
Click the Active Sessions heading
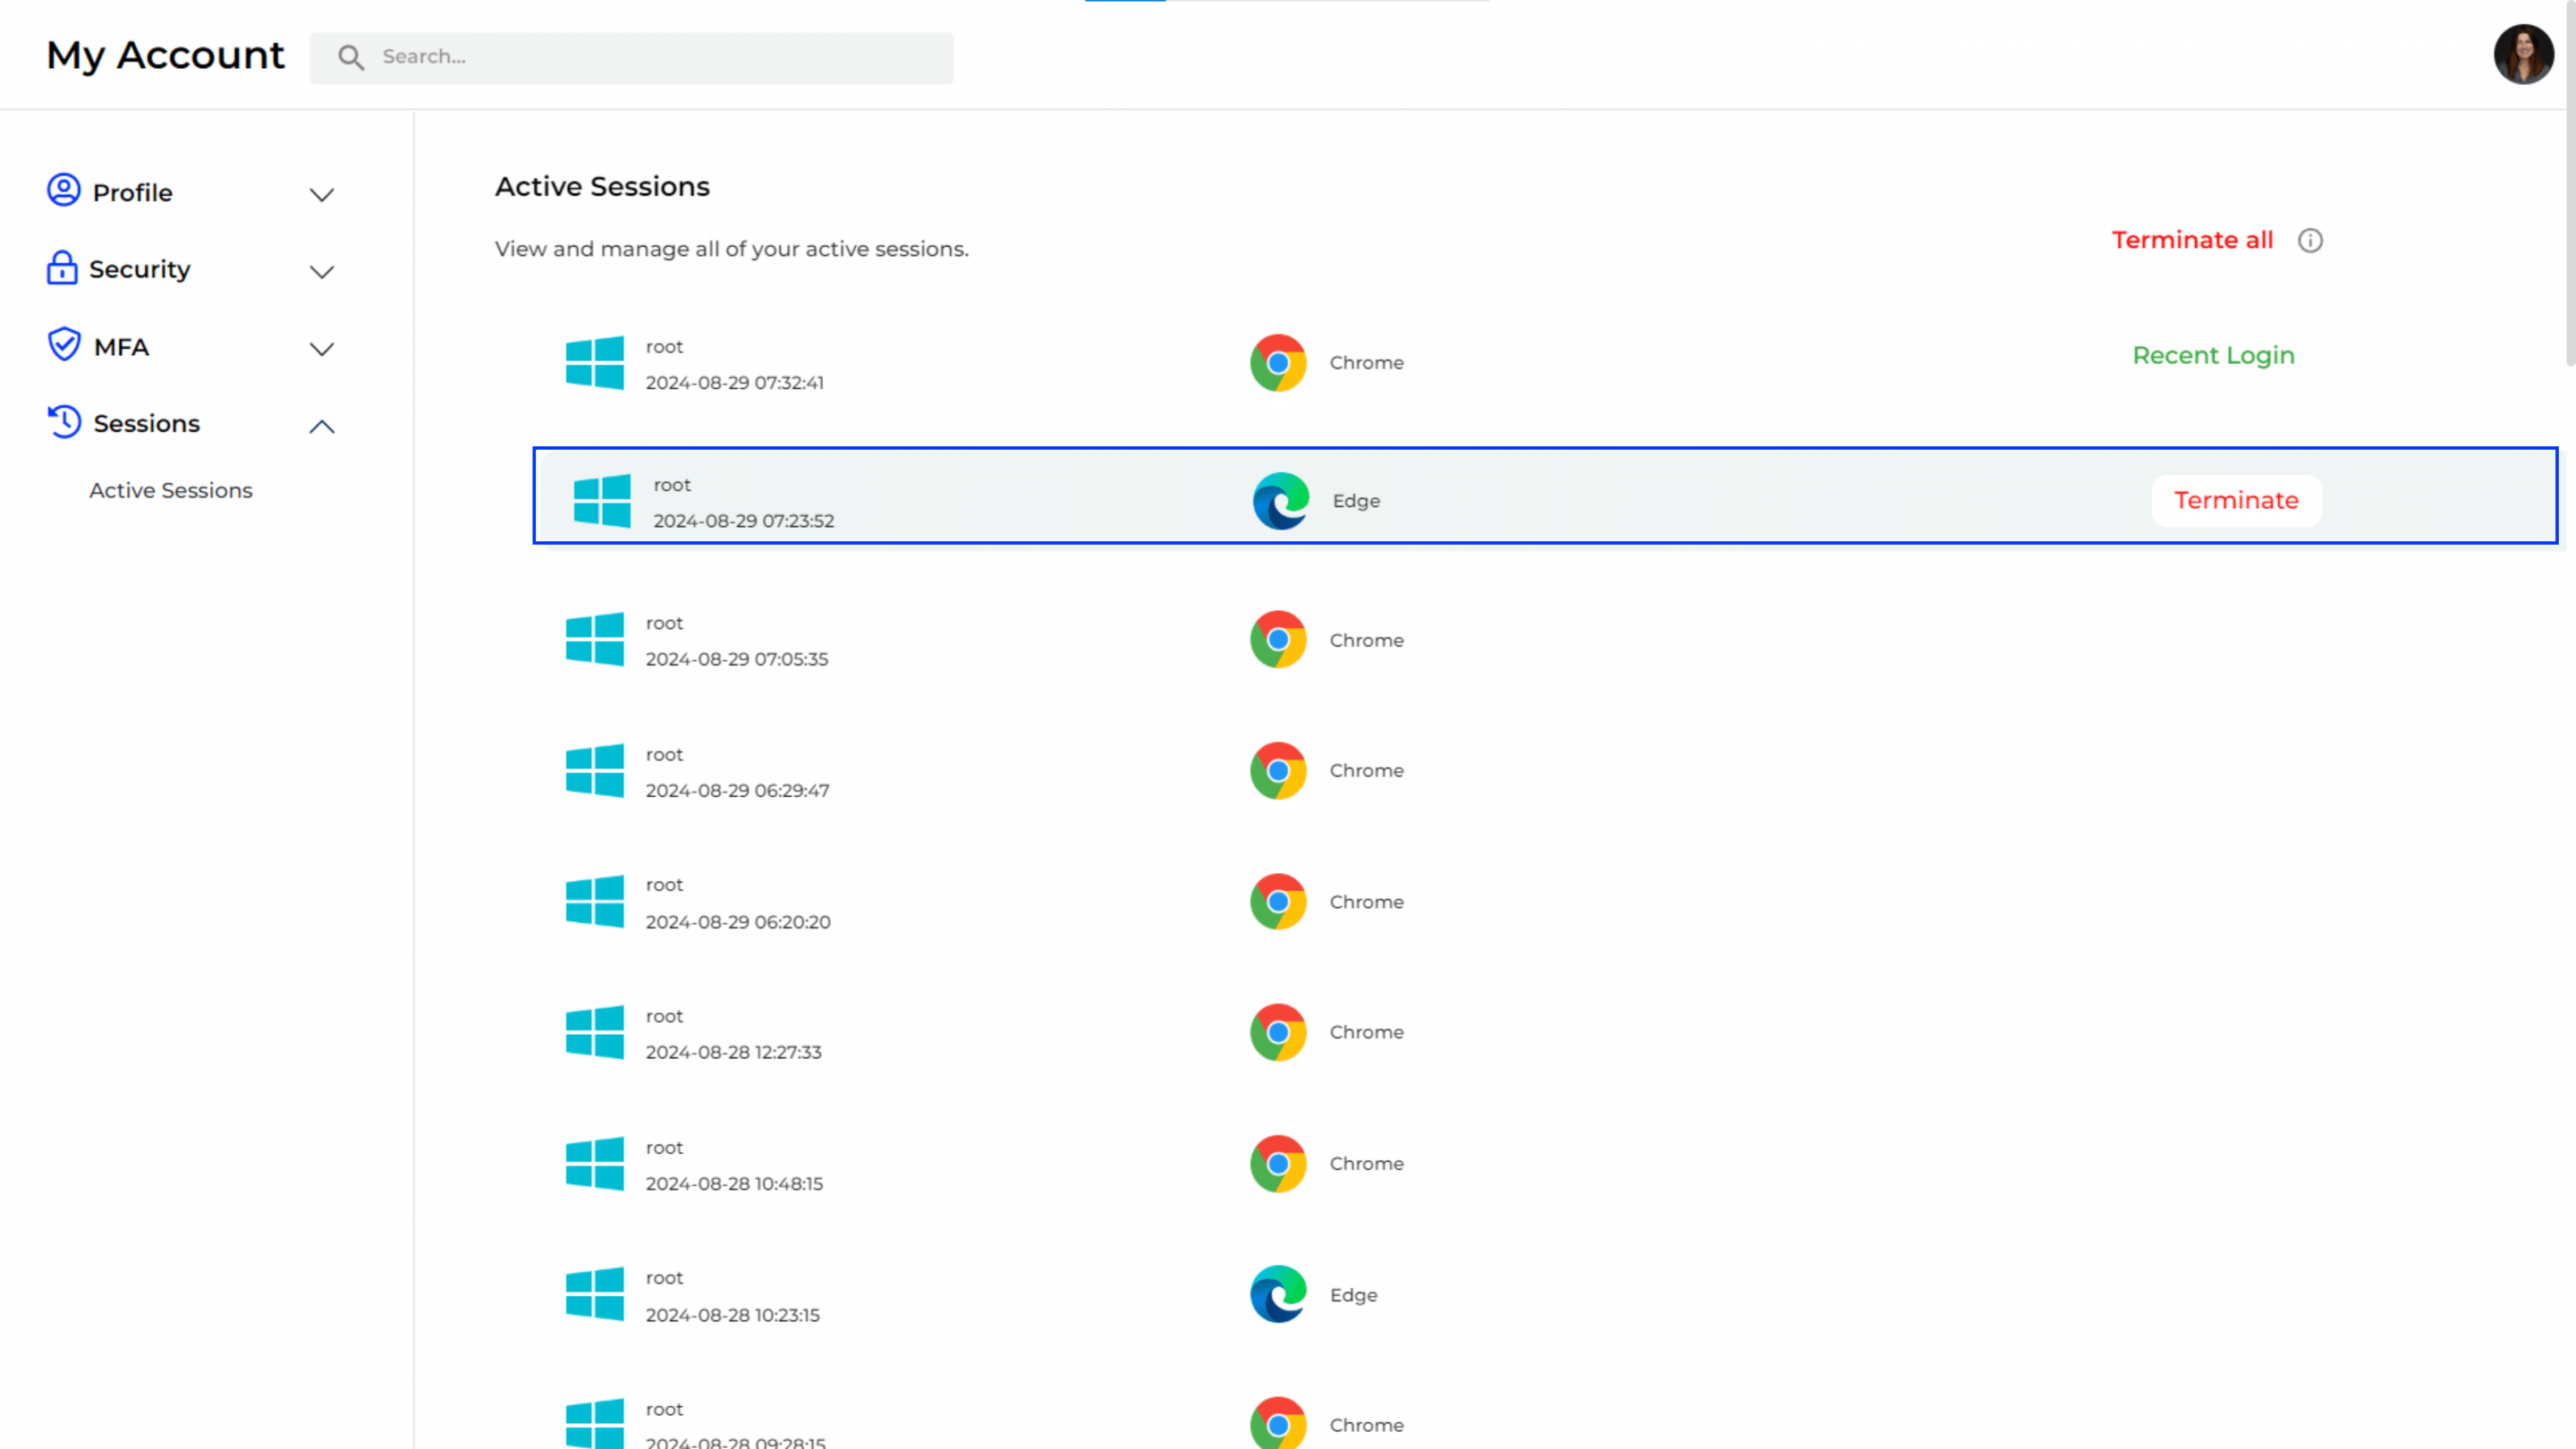pos(602,187)
